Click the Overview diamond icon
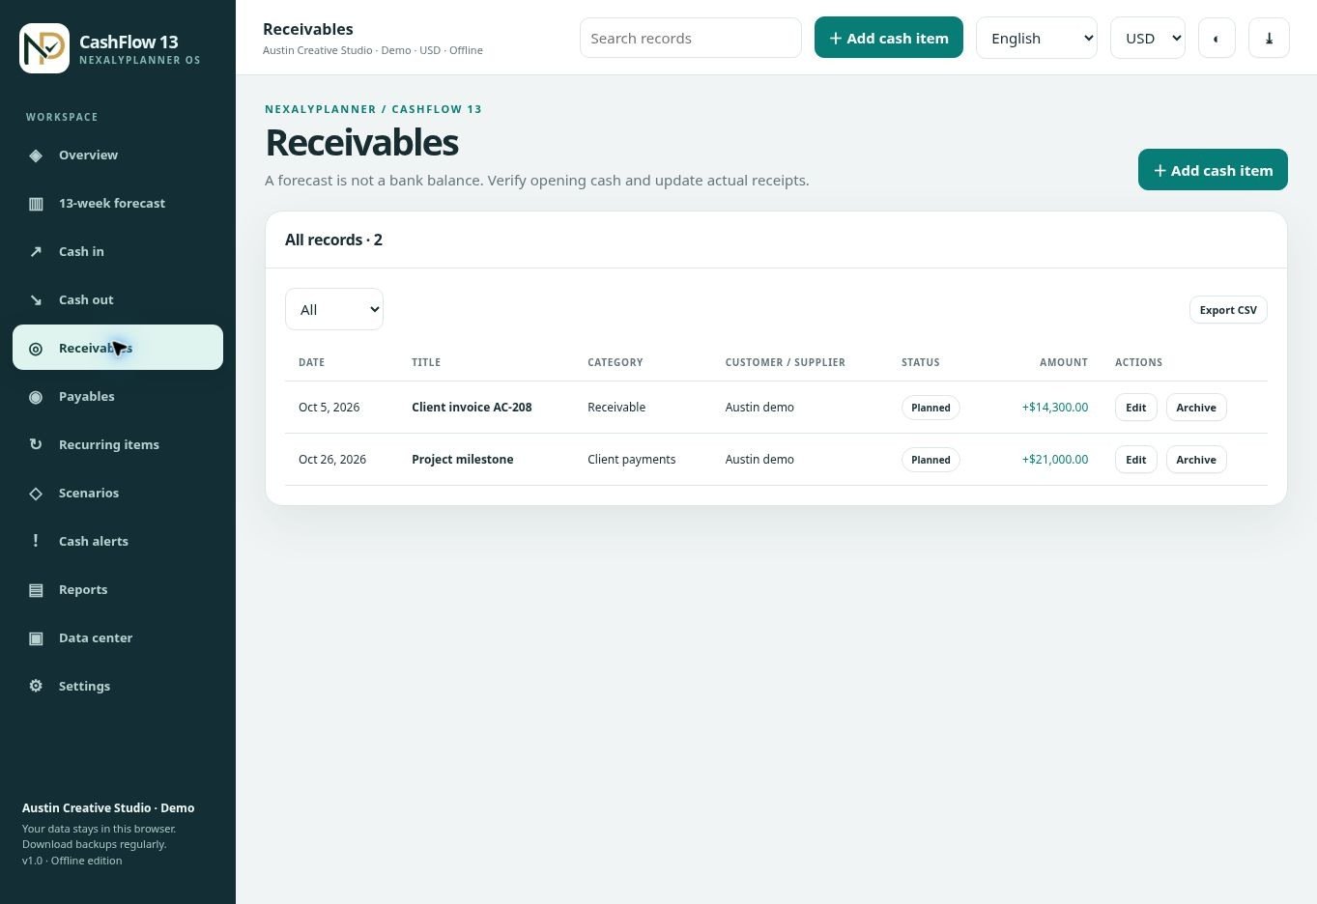Image resolution: width=1317 pixels, height=904 pixels. 36,155
